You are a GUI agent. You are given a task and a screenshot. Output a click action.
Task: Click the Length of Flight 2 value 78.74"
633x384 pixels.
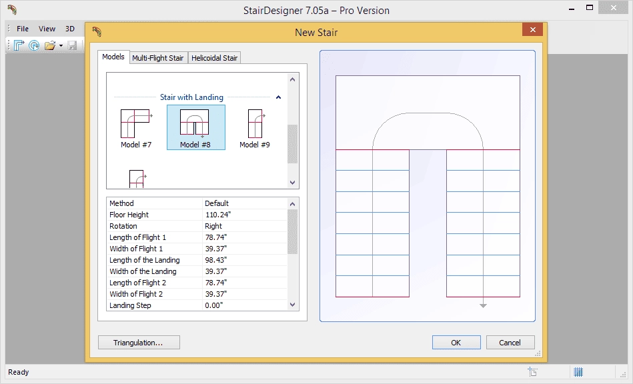[x=216, y=283]
